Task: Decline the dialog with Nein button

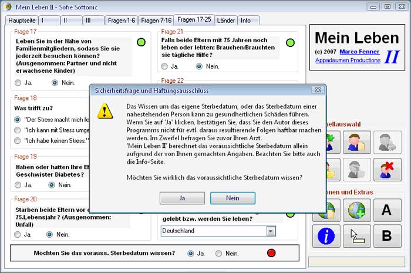Action: [233, 198]
